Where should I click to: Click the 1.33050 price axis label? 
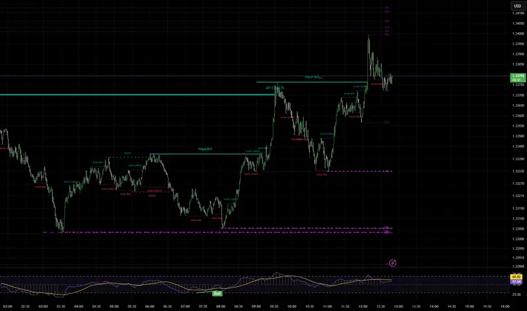click(518, 228)
